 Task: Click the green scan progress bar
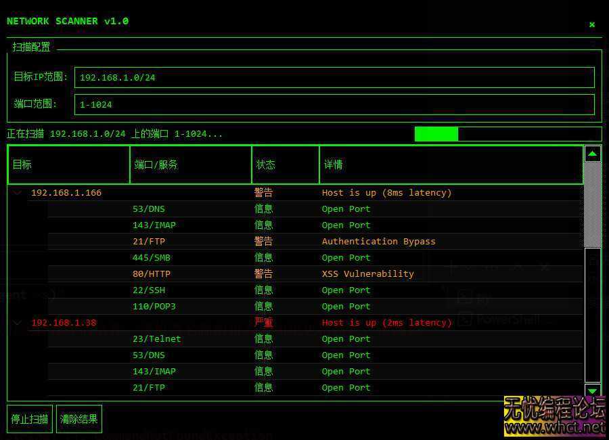pyautogui.click(x=507, y=134)
